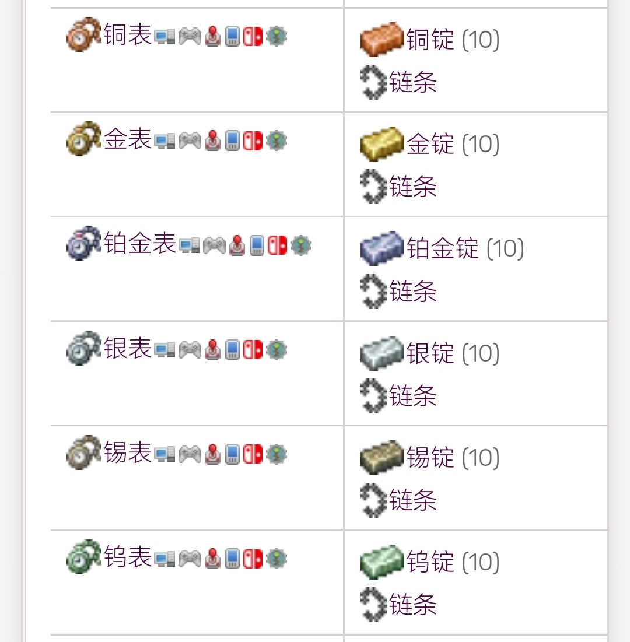Click the Gold Watch item icon
630x642 pixels.
pyautogui.click(x=84, y=139)
